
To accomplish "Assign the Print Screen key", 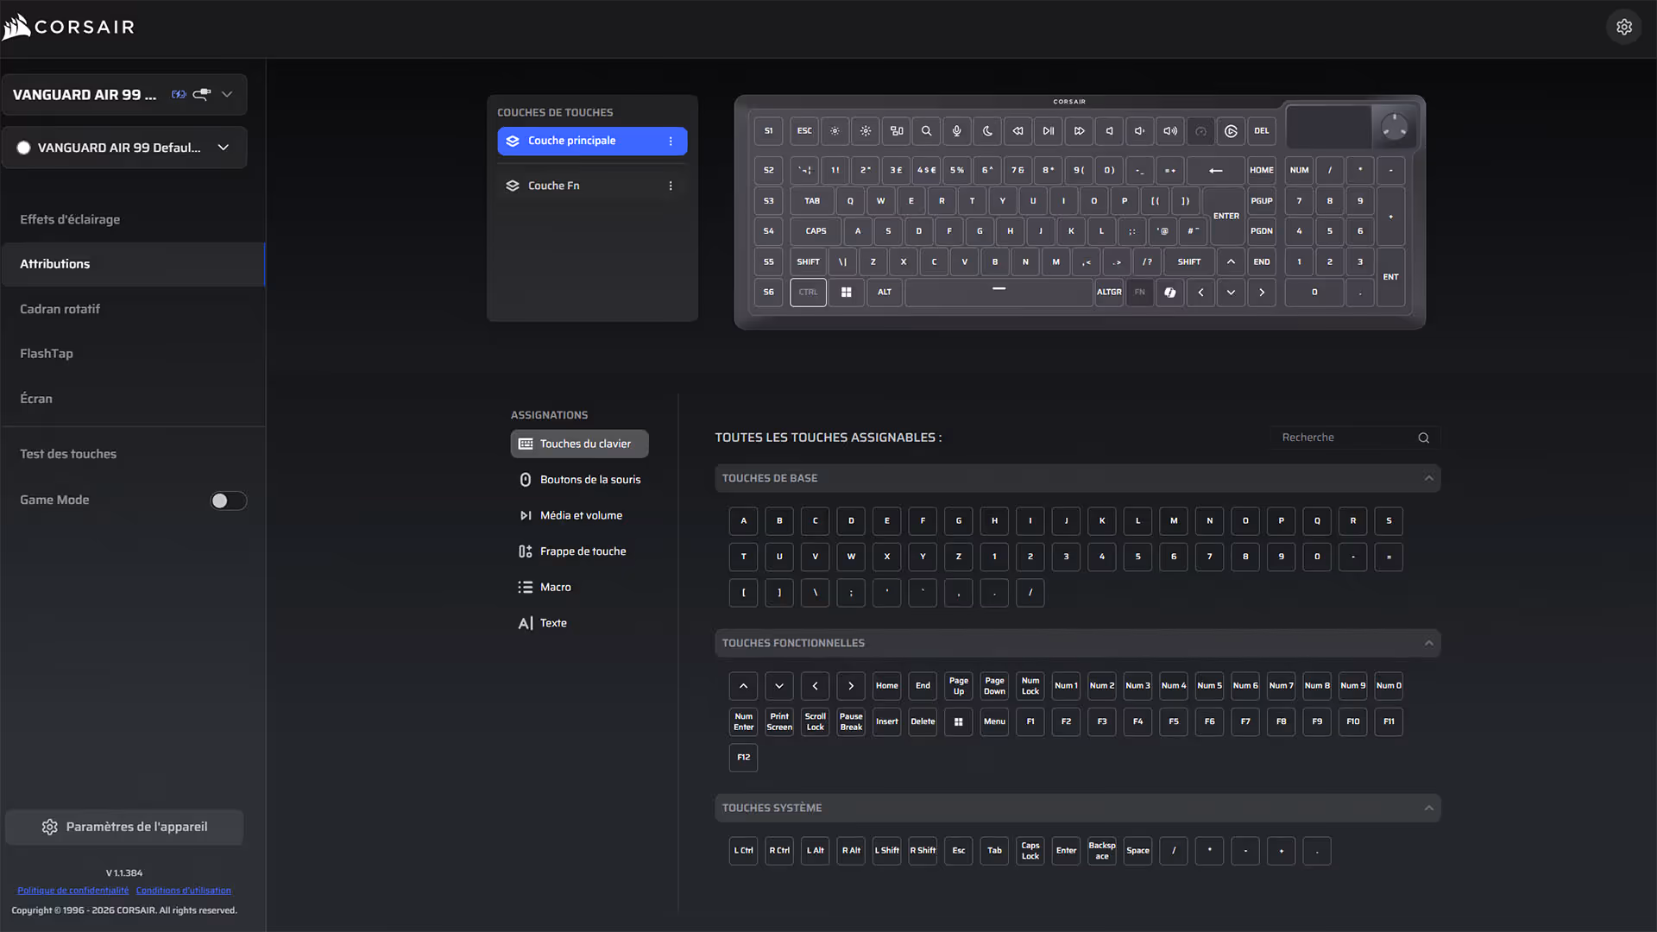I will tap(779, 722).
